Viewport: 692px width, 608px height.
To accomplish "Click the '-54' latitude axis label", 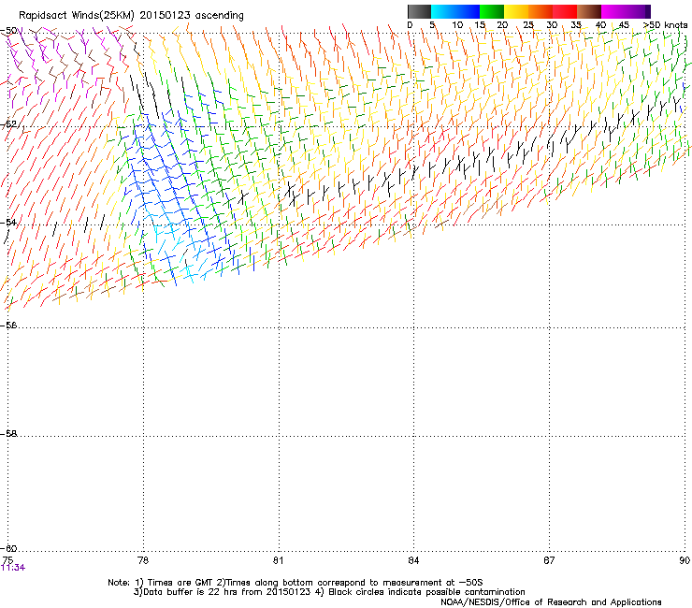I will 8,222.
